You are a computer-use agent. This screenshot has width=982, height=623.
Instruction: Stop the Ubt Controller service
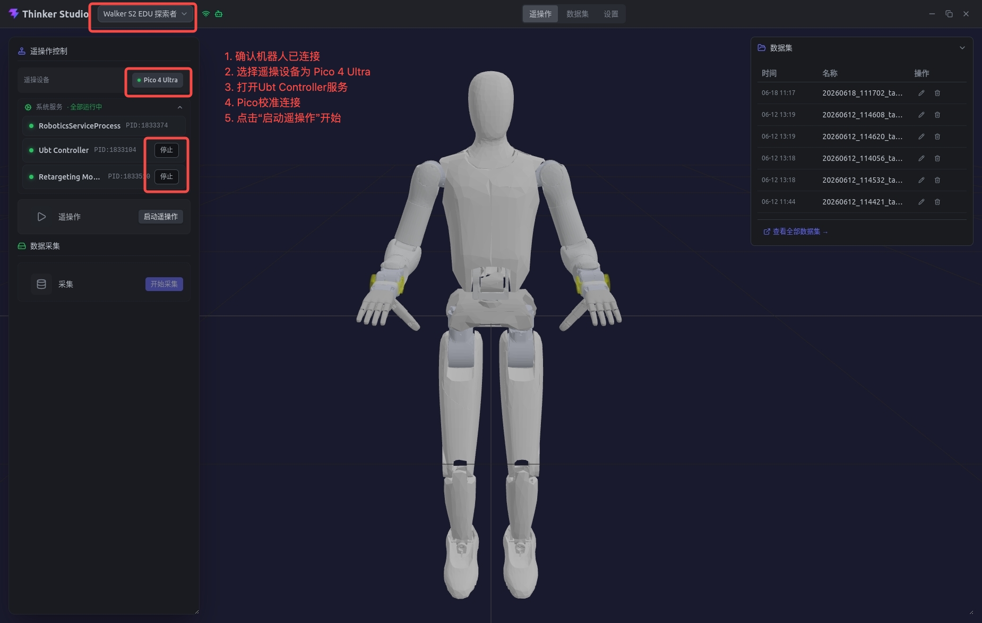pyautogui.click(x=167, y=150)
